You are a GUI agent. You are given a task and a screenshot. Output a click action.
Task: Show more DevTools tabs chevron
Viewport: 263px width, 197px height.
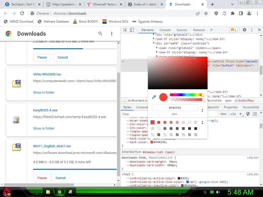point(211,30)
